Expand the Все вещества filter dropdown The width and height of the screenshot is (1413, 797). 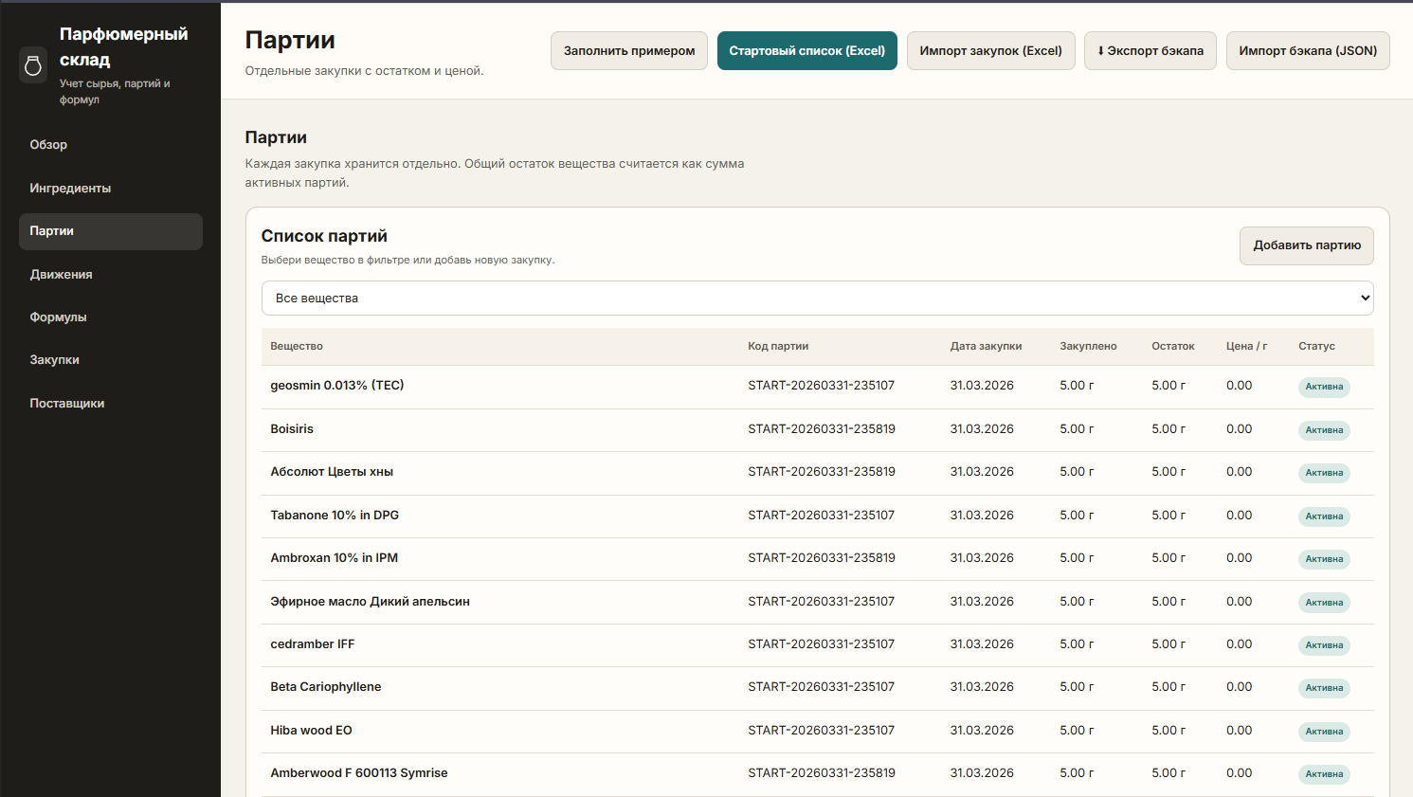click(x=817, y=299)
